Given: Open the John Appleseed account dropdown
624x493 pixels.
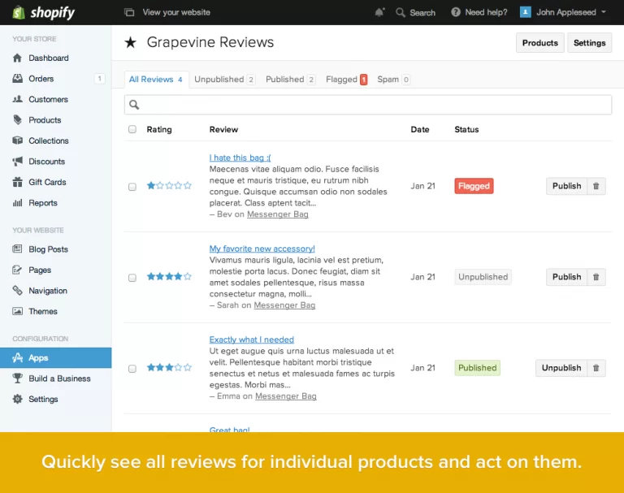Looking at the screenshot, I should coord(563,12).
